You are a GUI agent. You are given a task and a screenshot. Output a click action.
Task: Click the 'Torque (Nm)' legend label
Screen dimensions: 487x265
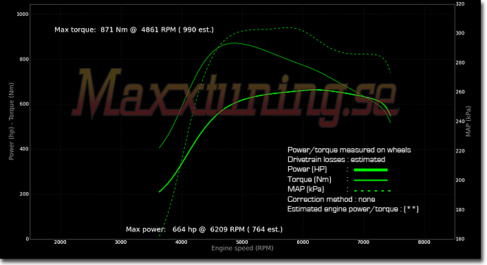click(x=310, y=179)
